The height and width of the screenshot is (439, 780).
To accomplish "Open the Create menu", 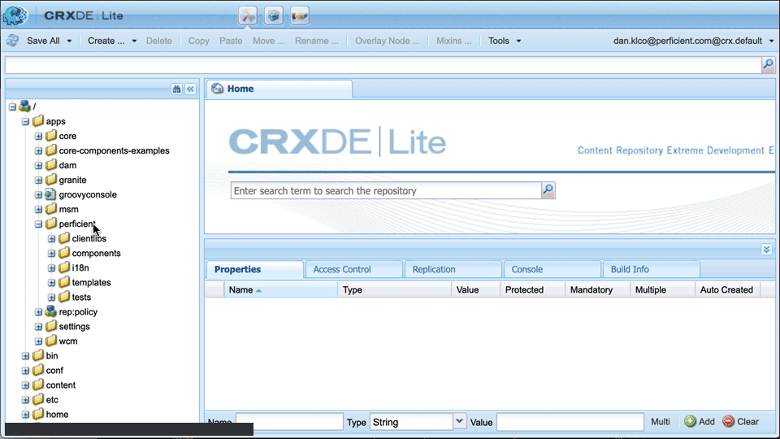I will tap(112, 41).
